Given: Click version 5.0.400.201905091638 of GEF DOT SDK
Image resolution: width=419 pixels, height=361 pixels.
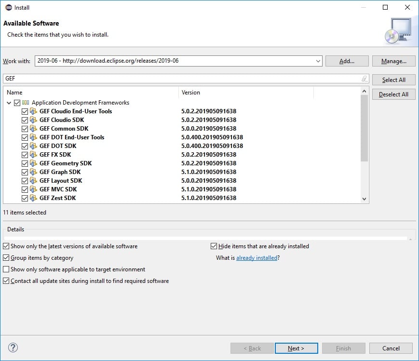Looking at the screenshot, I should click(212, 146).
